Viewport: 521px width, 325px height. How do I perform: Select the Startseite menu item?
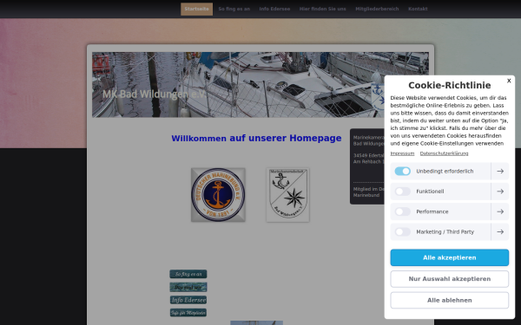tap(197, 9)
